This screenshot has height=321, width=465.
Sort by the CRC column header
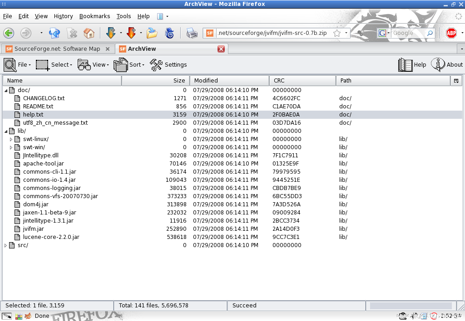coord(303,81)
